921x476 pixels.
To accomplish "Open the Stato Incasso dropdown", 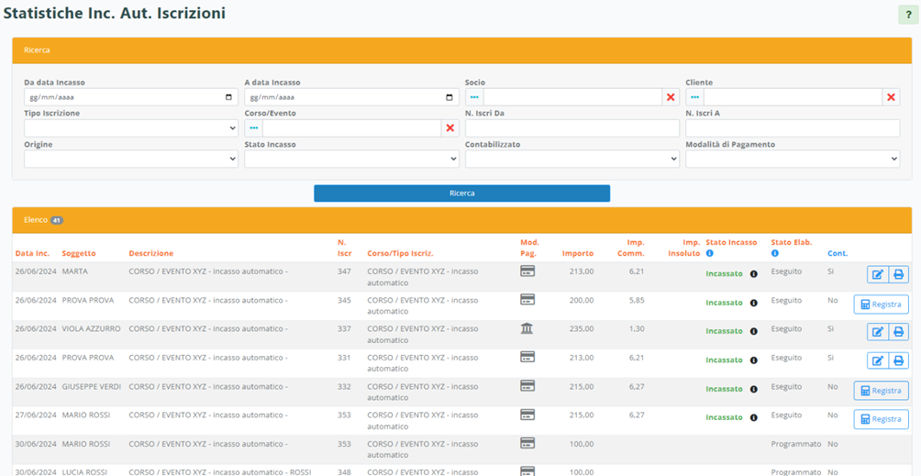I will point(351,160).
